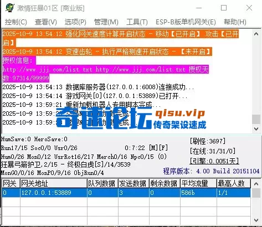Click the 586b average traffic cell

click(x=198, y=193)
